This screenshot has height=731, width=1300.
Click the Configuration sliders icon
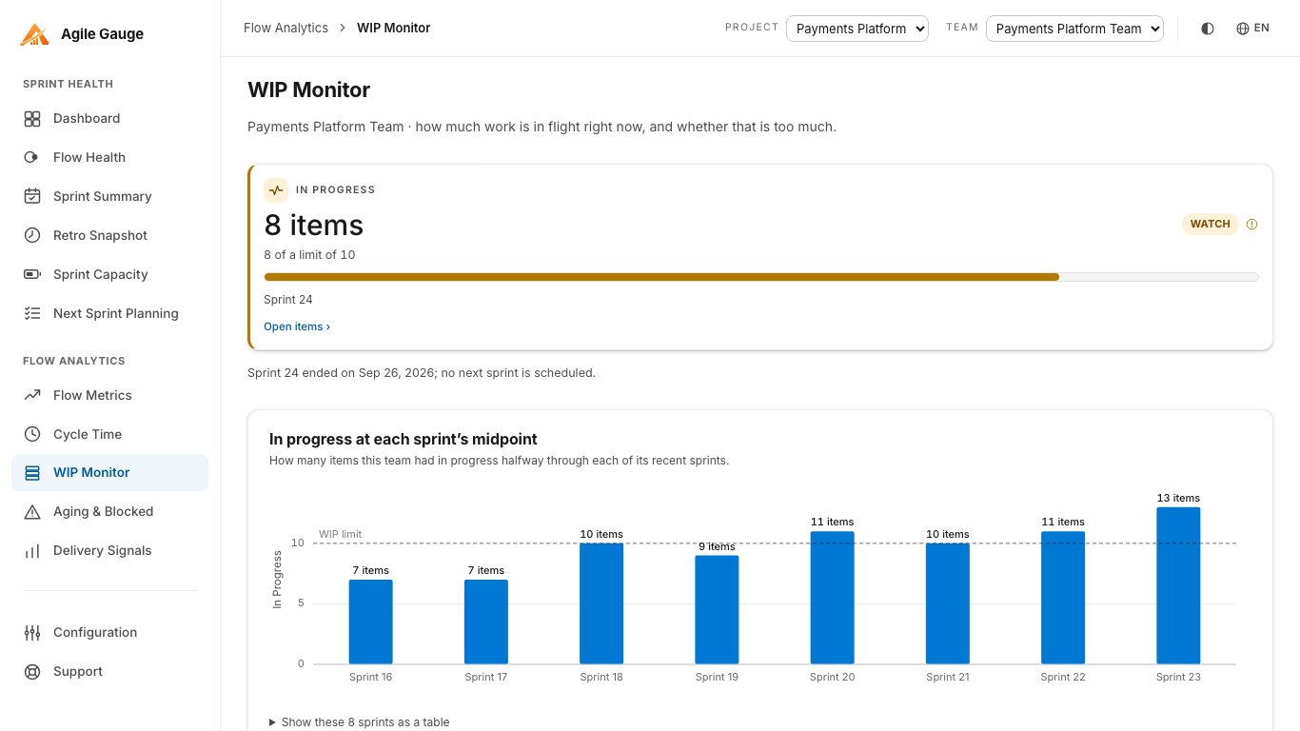[32, 633]
